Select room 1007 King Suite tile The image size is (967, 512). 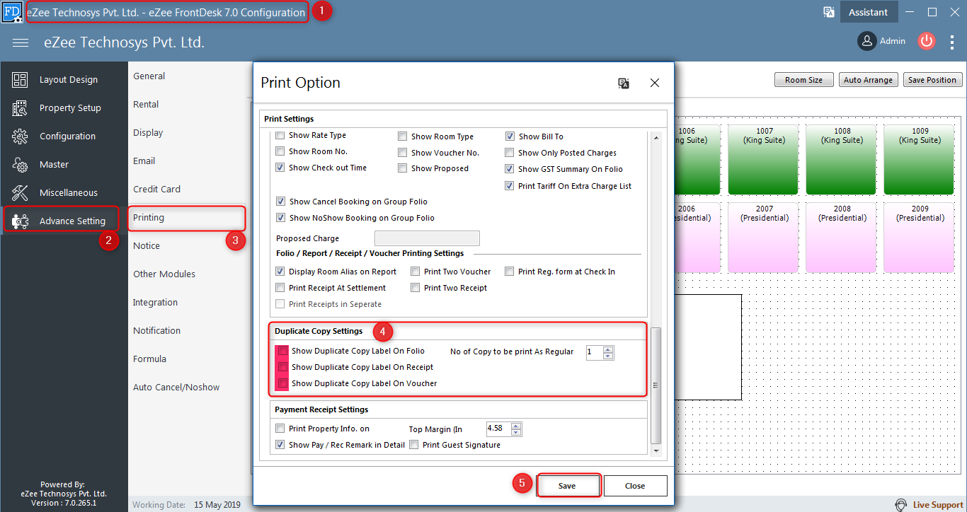point(764,160)
